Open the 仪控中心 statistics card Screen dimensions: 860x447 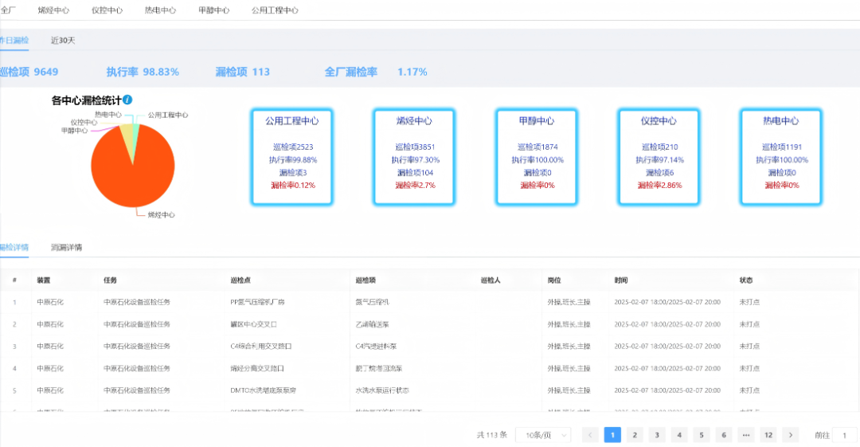point(659,157)
